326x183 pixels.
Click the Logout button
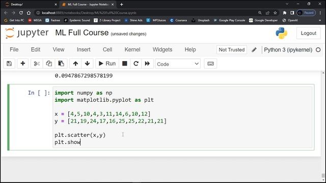pyautogui.click(x=308, y=33)
